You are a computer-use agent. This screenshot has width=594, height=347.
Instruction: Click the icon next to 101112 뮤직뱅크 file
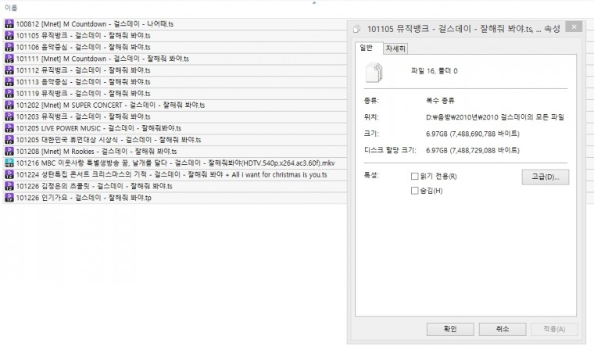[x=9, y=70]
